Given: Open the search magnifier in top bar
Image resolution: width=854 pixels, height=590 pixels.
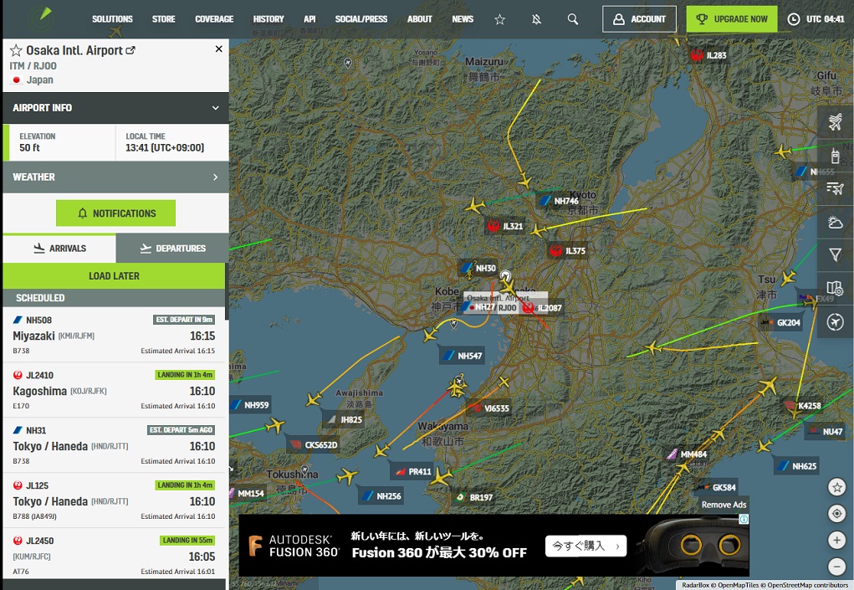Looking at the screenshot, I should [x=572, y=19].
